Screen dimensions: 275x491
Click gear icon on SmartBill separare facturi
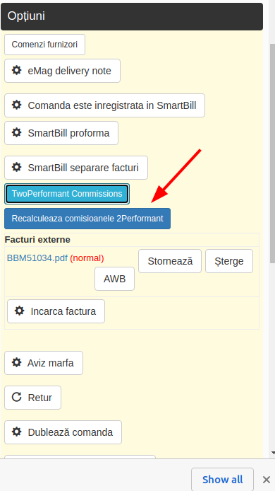[16, 167]
